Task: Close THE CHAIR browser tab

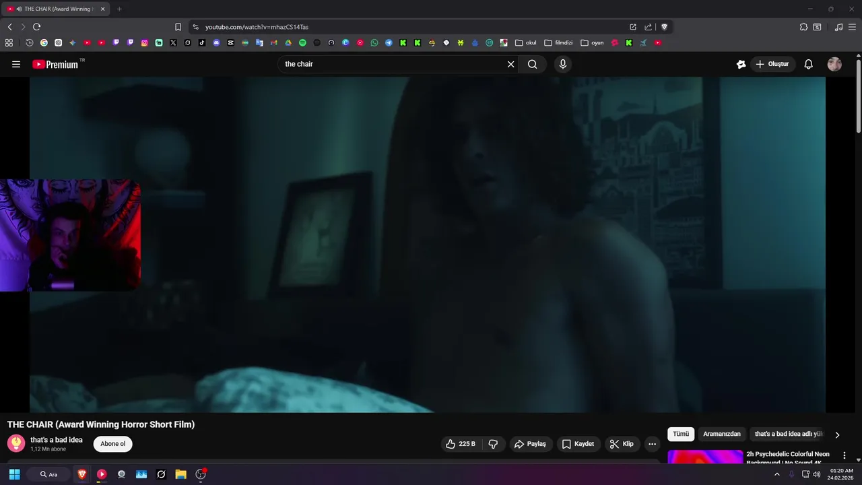Action: (102, 9)
